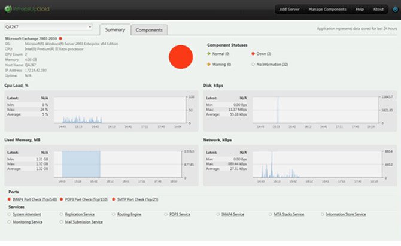Open the IMAP4 Service link
This screenshot has height=246, width=401.
233,214
